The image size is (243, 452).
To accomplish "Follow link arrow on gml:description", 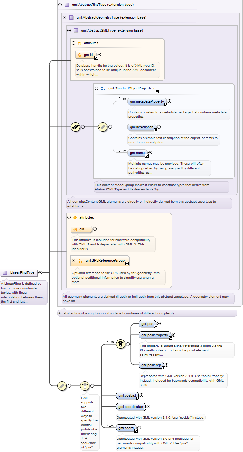I will pyautogui.click(x=155, y=130).
